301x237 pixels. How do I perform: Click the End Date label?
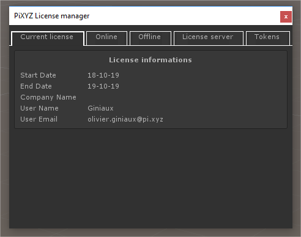pyautogui.click(x=36, y=86)
